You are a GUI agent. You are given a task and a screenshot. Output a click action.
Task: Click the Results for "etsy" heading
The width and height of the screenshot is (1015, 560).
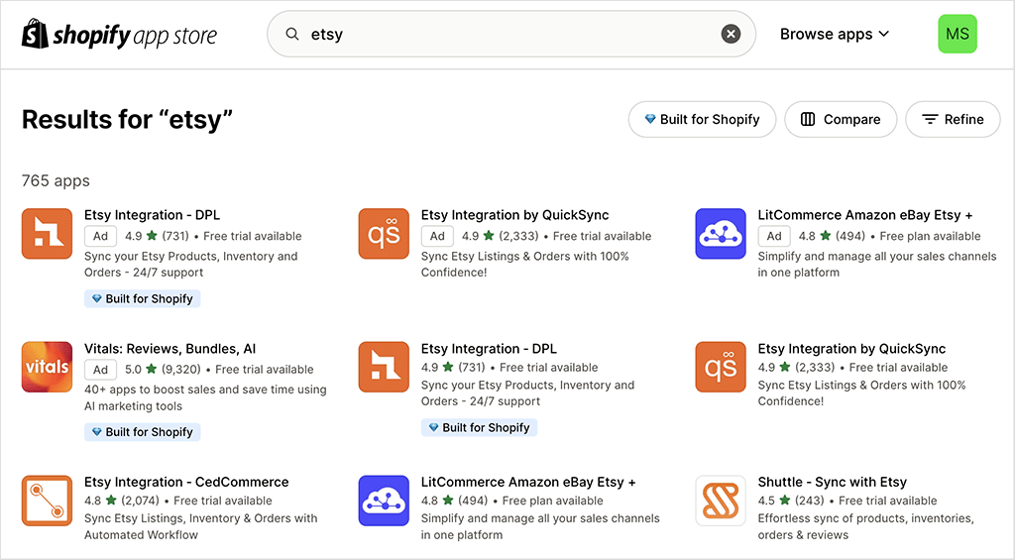coord(127,119)
